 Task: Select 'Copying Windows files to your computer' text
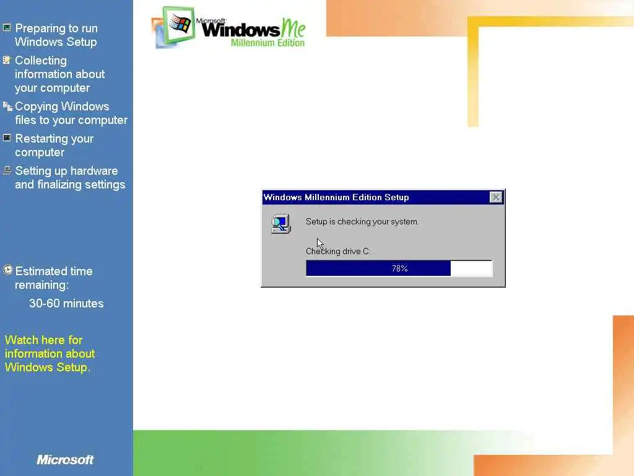tap(71, 113)
